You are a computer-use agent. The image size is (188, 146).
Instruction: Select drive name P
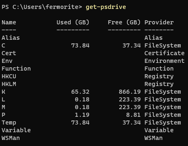(x=3, y=115)
